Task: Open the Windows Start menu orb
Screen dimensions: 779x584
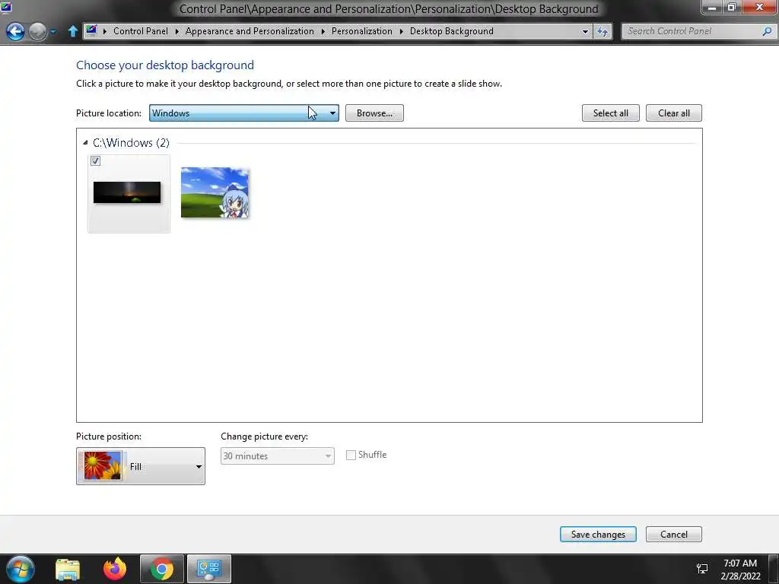Action: 21,569
